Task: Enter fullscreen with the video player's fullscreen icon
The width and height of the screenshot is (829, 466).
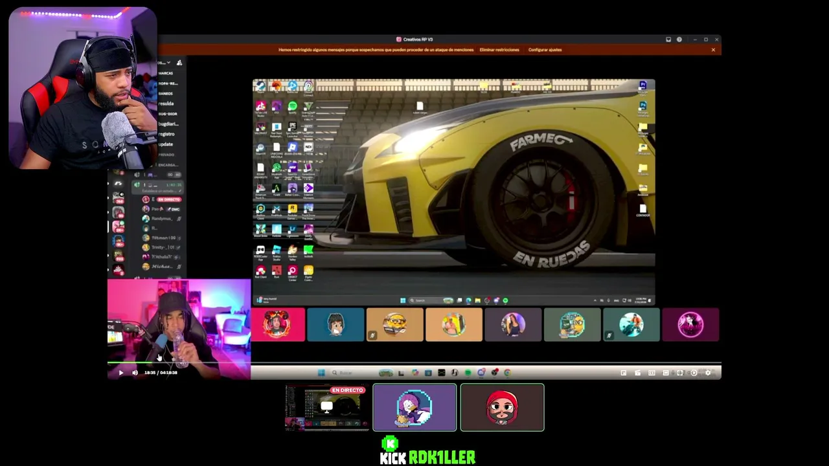Action: tap(680, 373)
